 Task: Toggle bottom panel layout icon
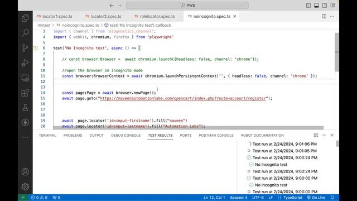click(316, 6)
